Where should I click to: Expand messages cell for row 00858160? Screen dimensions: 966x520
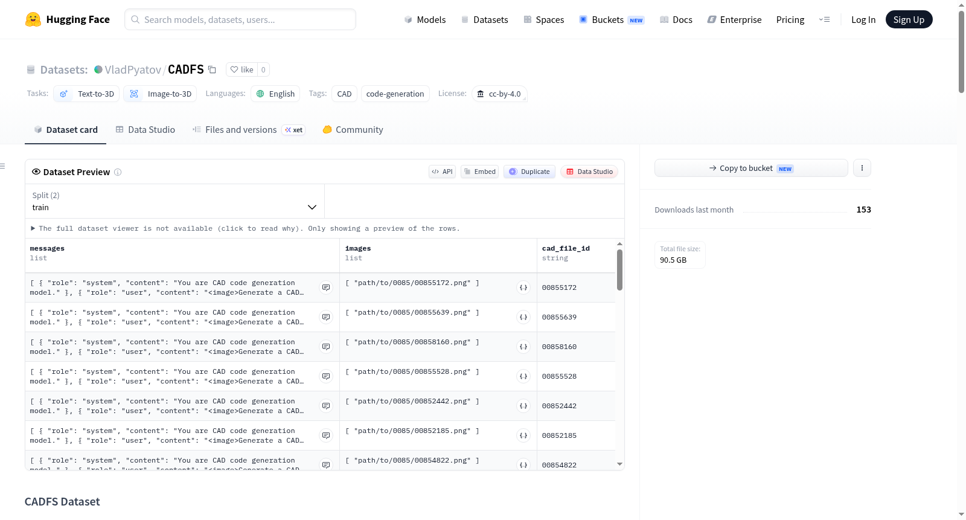point(326,347)
